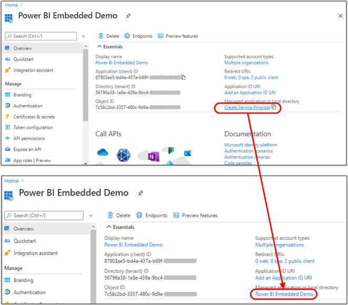Open the Authentication libraries documentation link
Viewport: 348px width, 305px height.
pos(247,157)
